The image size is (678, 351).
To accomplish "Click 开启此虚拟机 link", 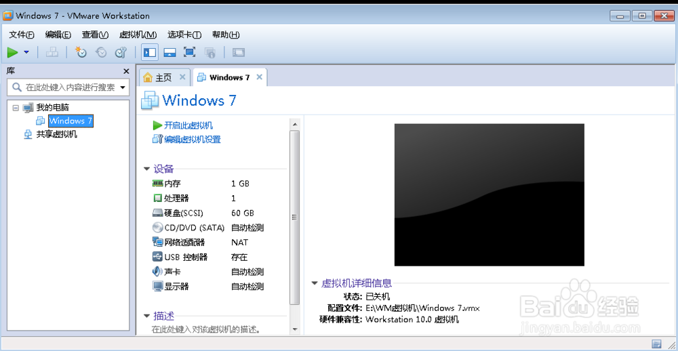I will (x=188, y=126).
